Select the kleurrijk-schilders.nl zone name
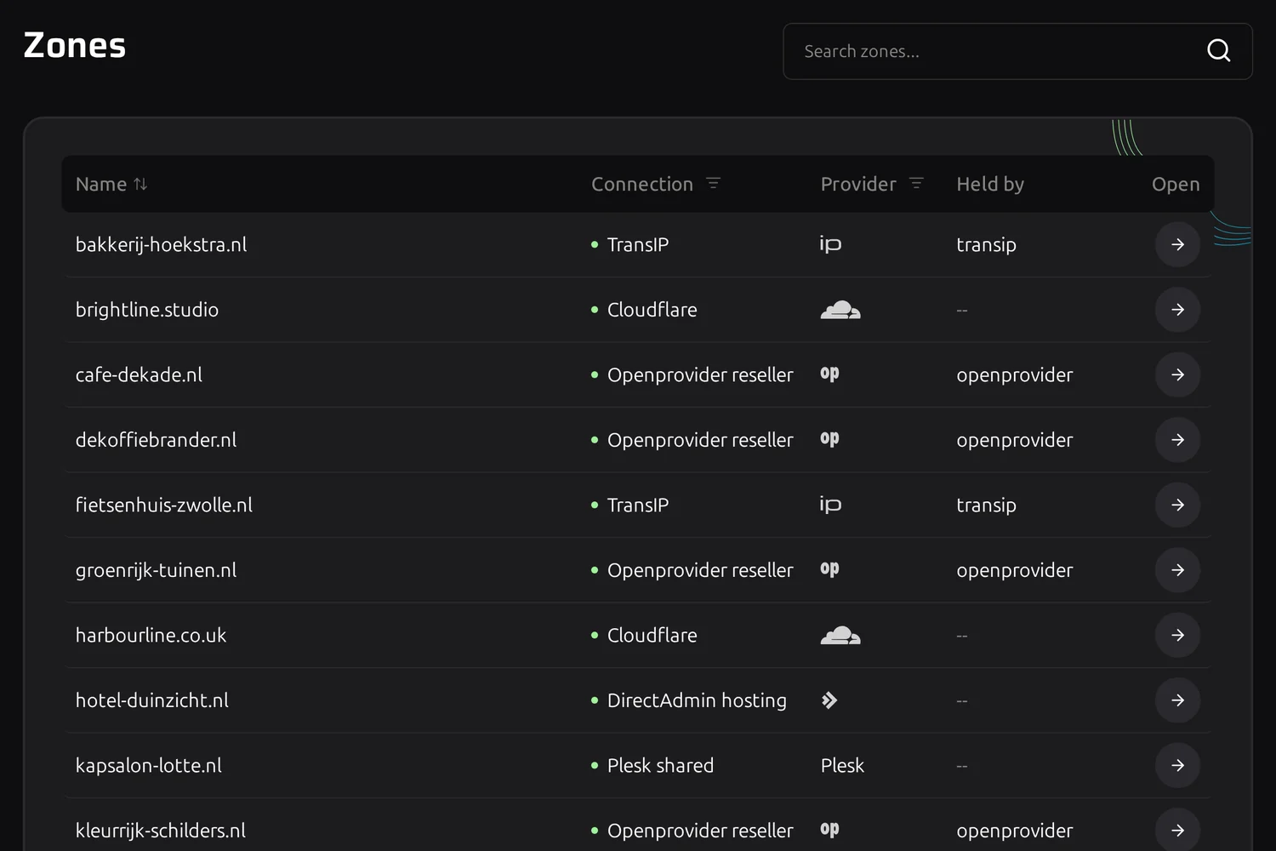 161,831
